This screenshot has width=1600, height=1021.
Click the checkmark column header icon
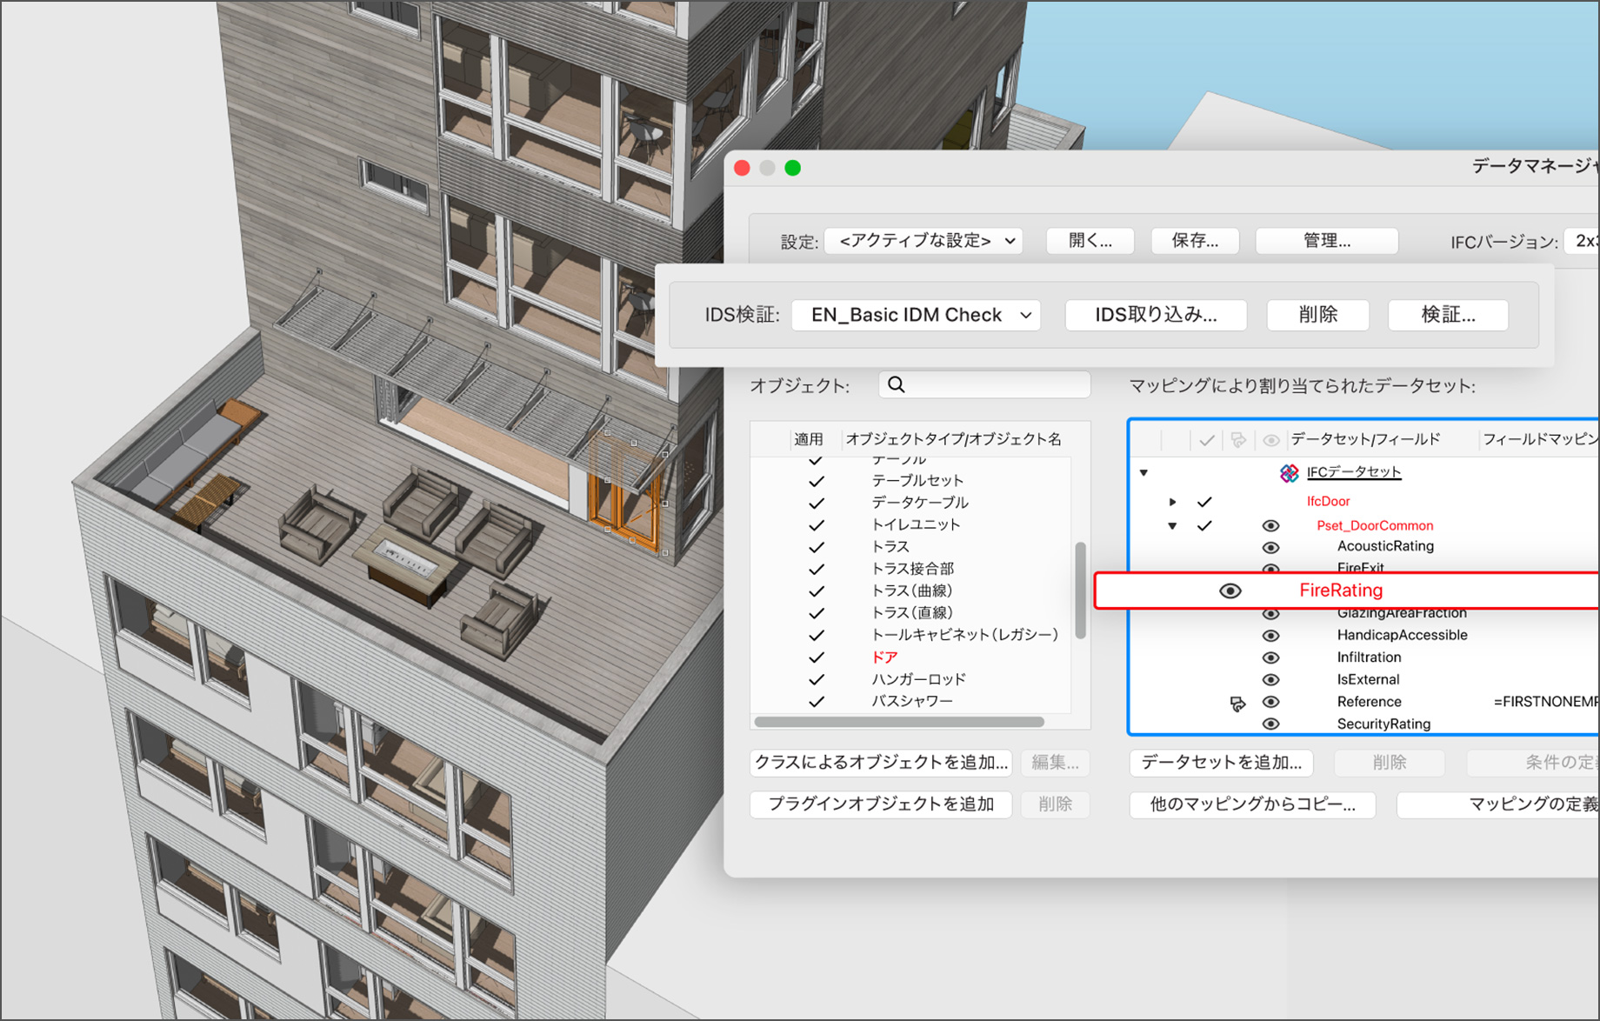pos(1206,440)
